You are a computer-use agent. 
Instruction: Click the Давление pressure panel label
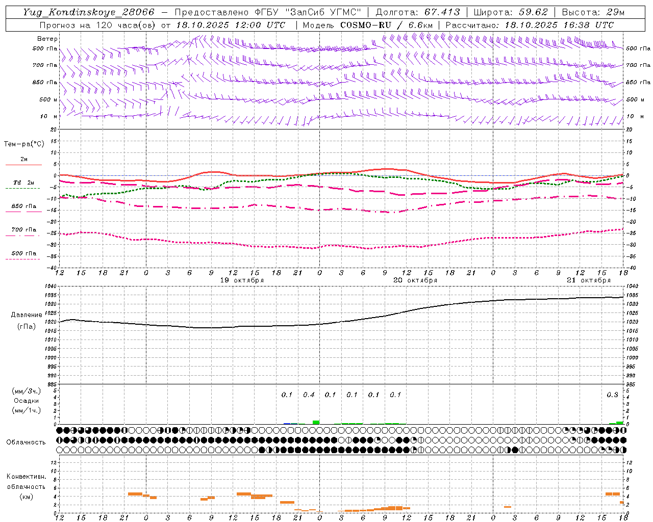[27, 315]
